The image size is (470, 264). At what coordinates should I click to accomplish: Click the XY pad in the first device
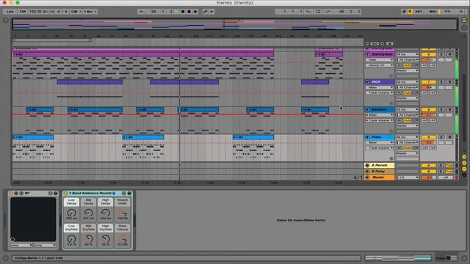pos(33,219)
